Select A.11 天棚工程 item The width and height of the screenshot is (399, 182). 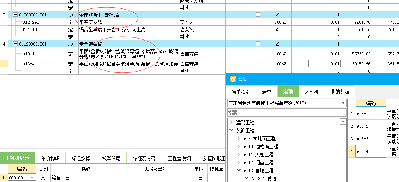[258, 155]
